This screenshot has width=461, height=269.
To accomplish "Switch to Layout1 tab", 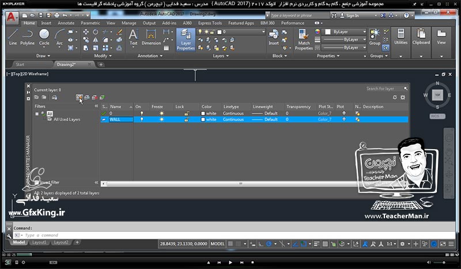I will (39, 243).
